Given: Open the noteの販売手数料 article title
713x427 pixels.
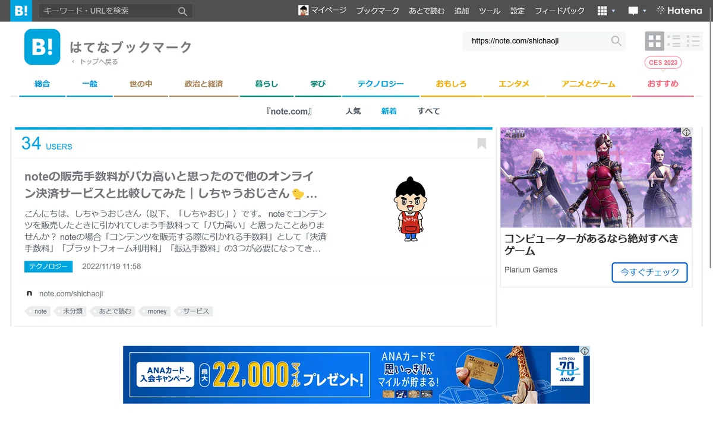Looking at the screenshot, I should [171, 185].
